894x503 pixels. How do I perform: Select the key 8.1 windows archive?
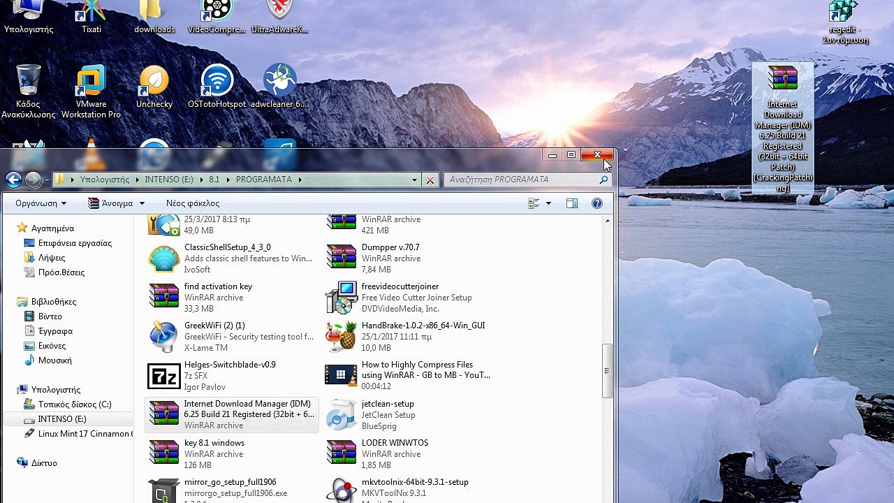tap(231, 454)
